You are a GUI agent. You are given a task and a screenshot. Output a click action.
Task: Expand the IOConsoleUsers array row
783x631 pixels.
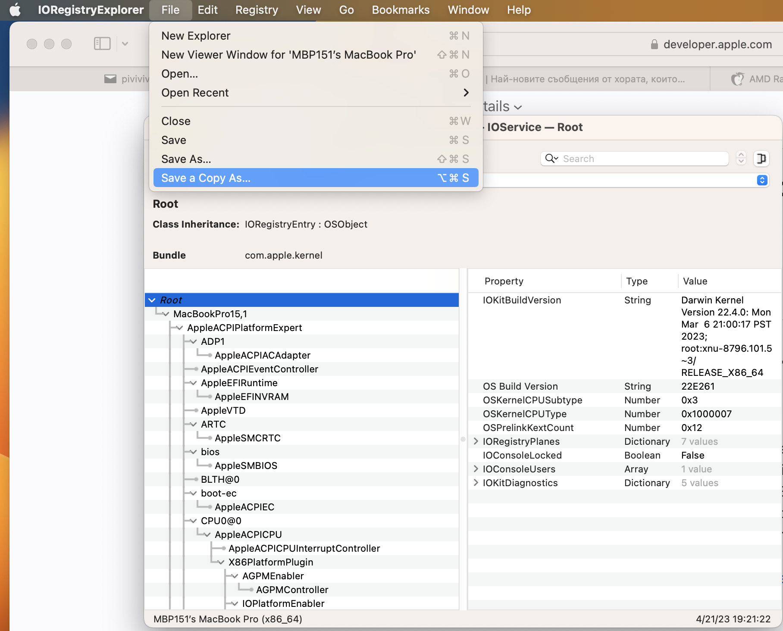click(x=476, y=469)
